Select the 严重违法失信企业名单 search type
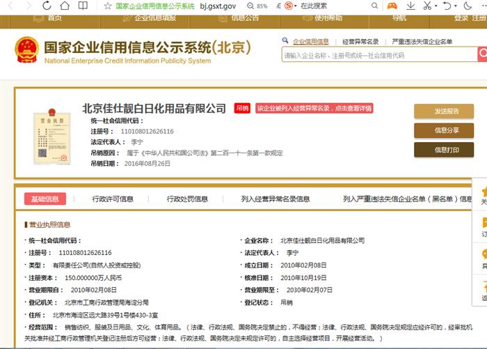Viewport: 487px width, 349px height. coord(422,41)
